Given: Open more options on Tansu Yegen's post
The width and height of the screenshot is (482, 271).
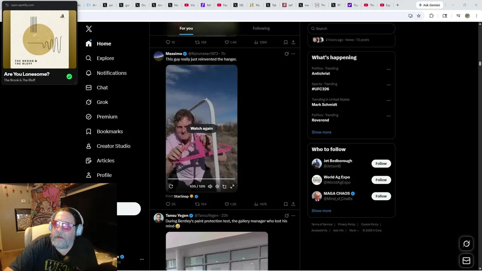Looking at the screenshot, I should pyautogui.click(x=293, y=216).
